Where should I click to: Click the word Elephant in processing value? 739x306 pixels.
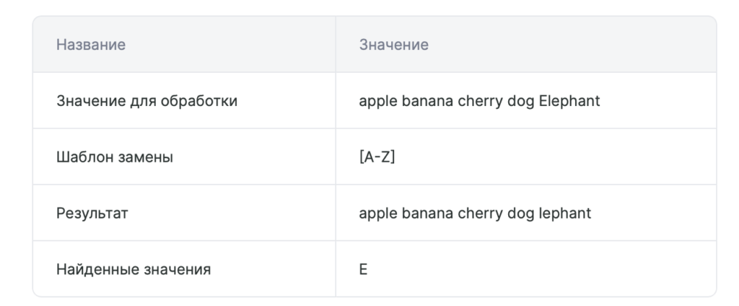coord(569,101)
